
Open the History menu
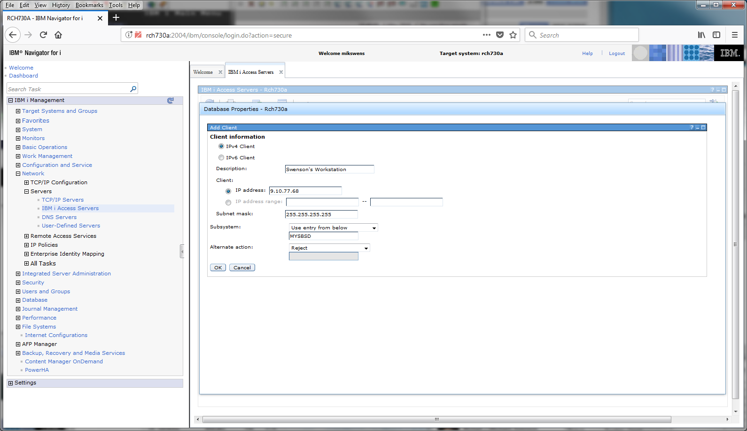point(61,5)
